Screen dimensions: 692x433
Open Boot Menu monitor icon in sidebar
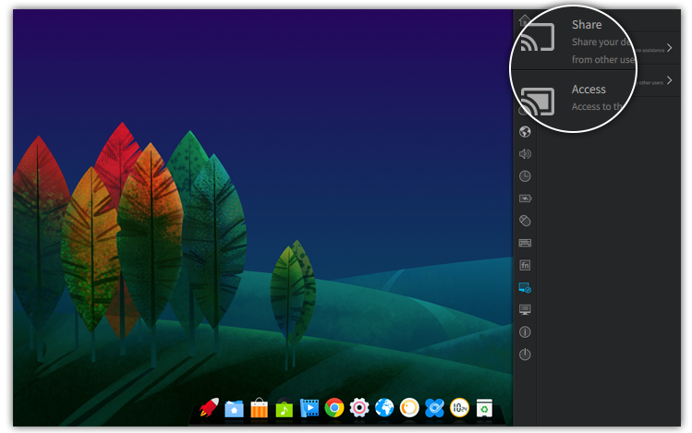(x=525, y=309)
